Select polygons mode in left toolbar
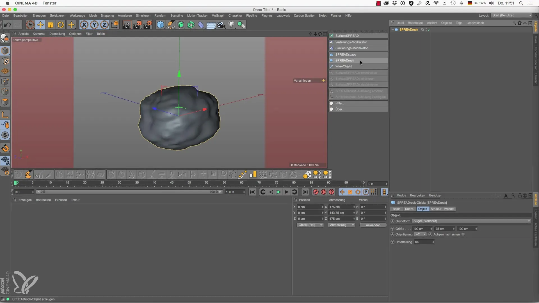 (5, 102)
